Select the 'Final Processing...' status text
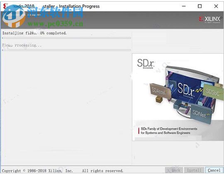Viewport: 224px width, 175px height. tap(22, 45)
